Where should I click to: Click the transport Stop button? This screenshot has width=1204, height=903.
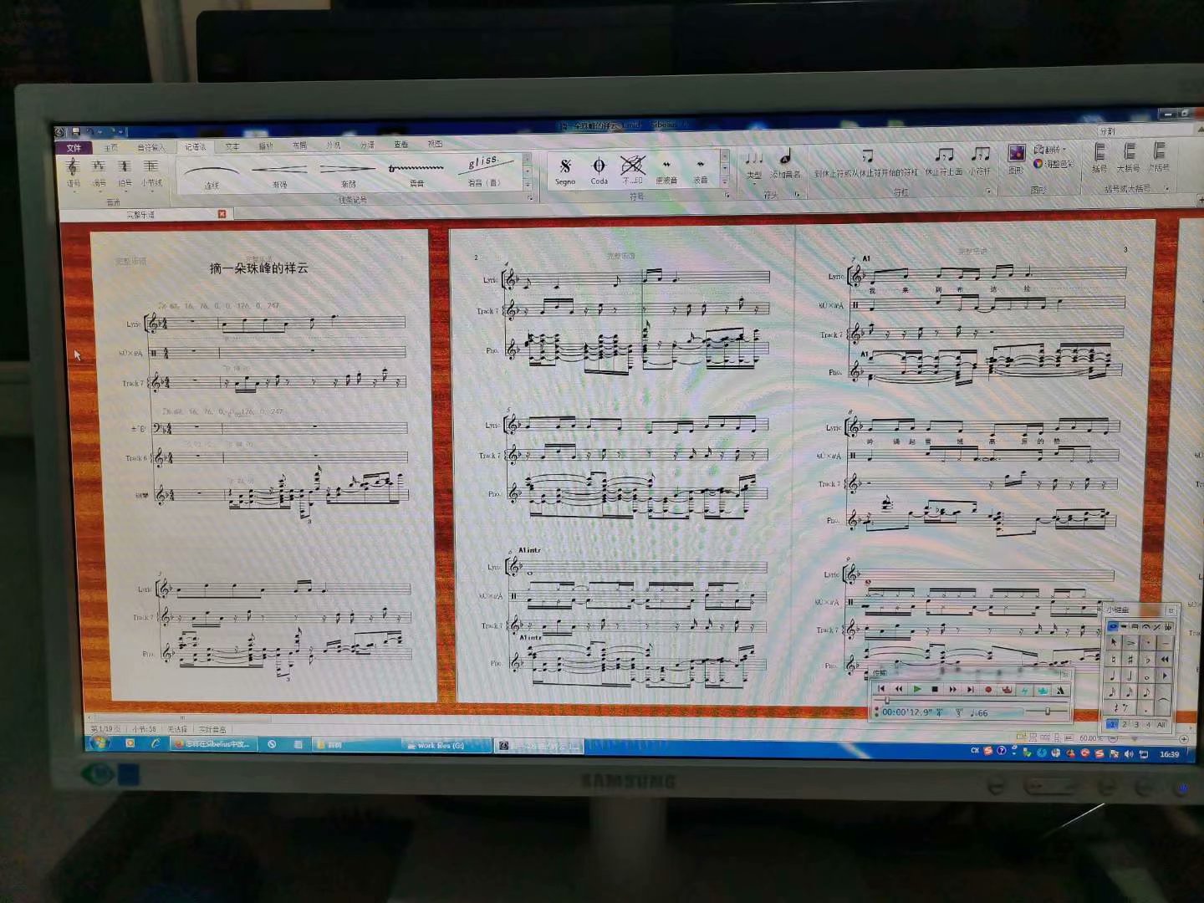click(935, 689)
